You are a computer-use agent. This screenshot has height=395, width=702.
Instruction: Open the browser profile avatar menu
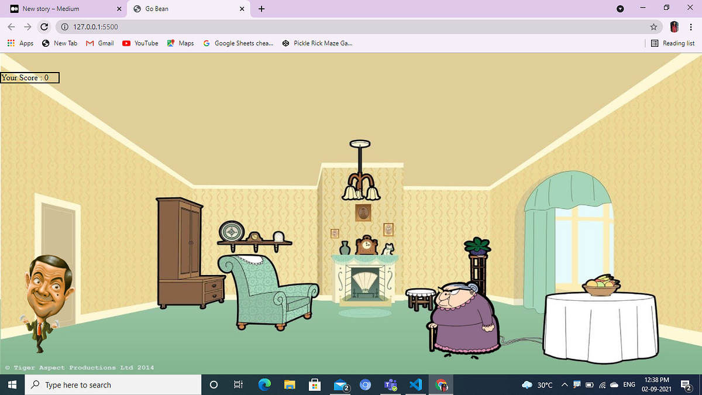(674, 27)
